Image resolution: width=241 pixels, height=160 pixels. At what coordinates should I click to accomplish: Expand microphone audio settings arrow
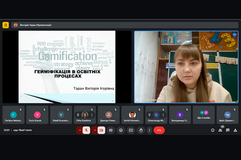pos(80,130)
